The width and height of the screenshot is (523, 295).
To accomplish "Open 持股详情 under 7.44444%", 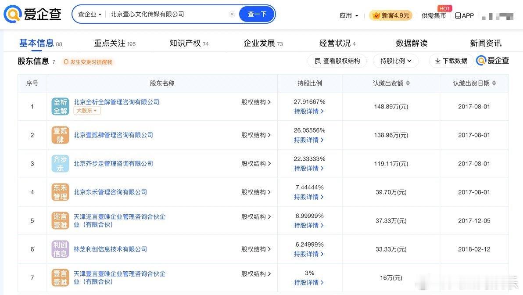I will pyautogui.click(x=309, y=197).
